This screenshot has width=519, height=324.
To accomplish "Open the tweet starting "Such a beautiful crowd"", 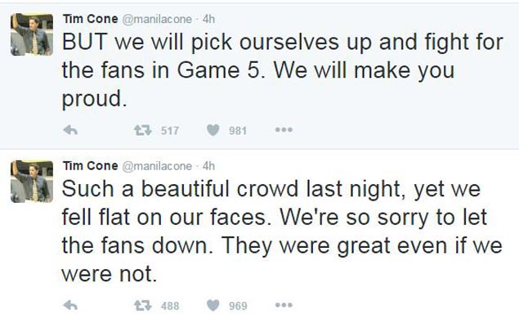I will [282, 232].
